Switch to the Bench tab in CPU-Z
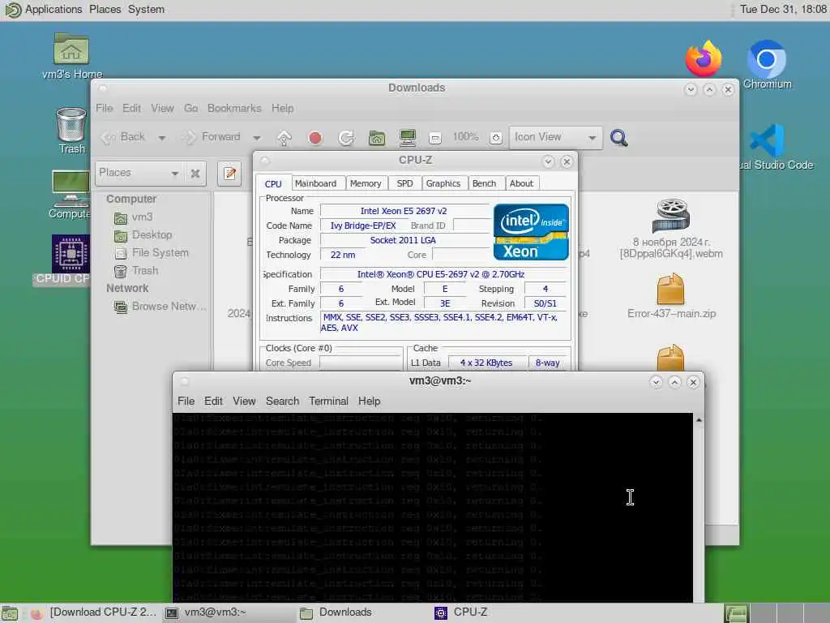 pyautogui.click(x=484, y=183)
